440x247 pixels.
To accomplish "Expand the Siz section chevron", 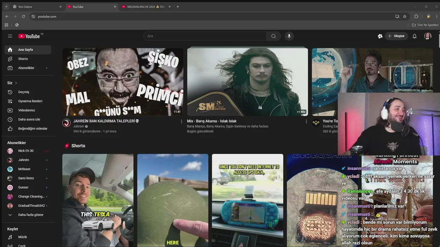I will click(16, 83).
